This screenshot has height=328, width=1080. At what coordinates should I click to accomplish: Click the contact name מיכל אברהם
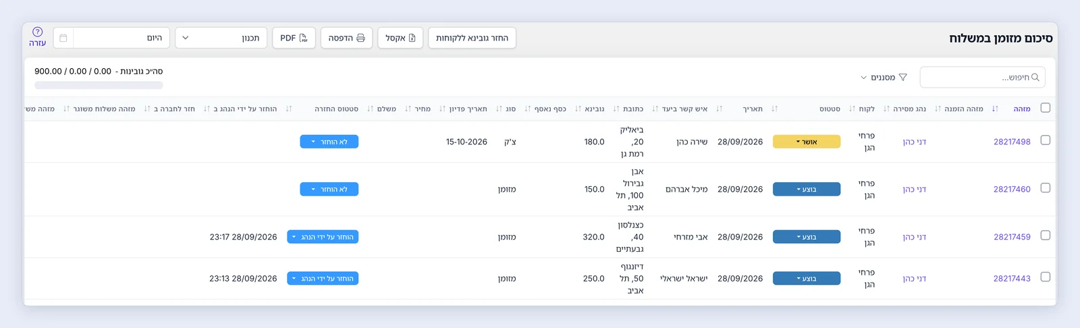[686, 190]
